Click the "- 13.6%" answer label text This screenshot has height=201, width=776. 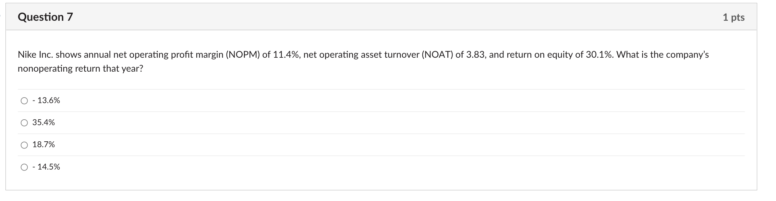(x=46, y=100)
